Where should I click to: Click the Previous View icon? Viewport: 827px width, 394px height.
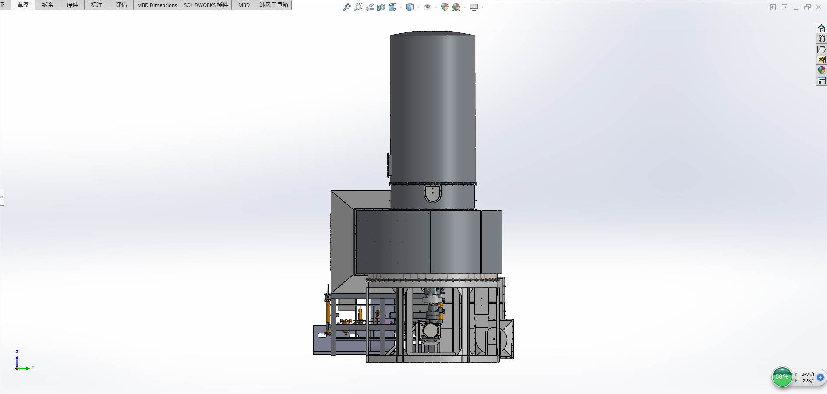click(x=370, y=7)
